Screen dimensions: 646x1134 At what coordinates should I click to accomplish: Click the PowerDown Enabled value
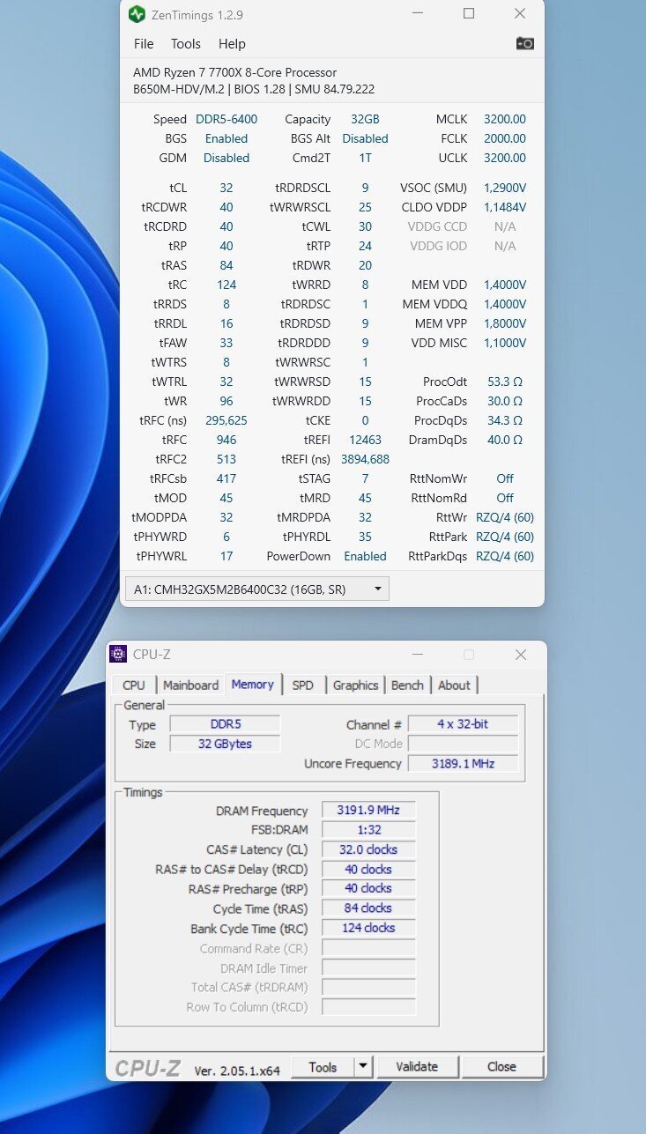click(x=365, y=556)
